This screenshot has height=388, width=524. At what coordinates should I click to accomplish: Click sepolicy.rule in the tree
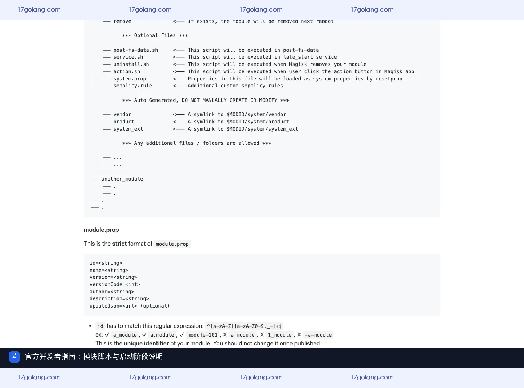(x=132, y=86)
